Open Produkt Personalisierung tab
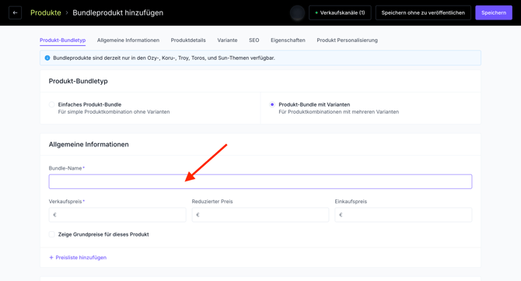Viewport: 521px width, 281px height. click(x=348, y=40)
